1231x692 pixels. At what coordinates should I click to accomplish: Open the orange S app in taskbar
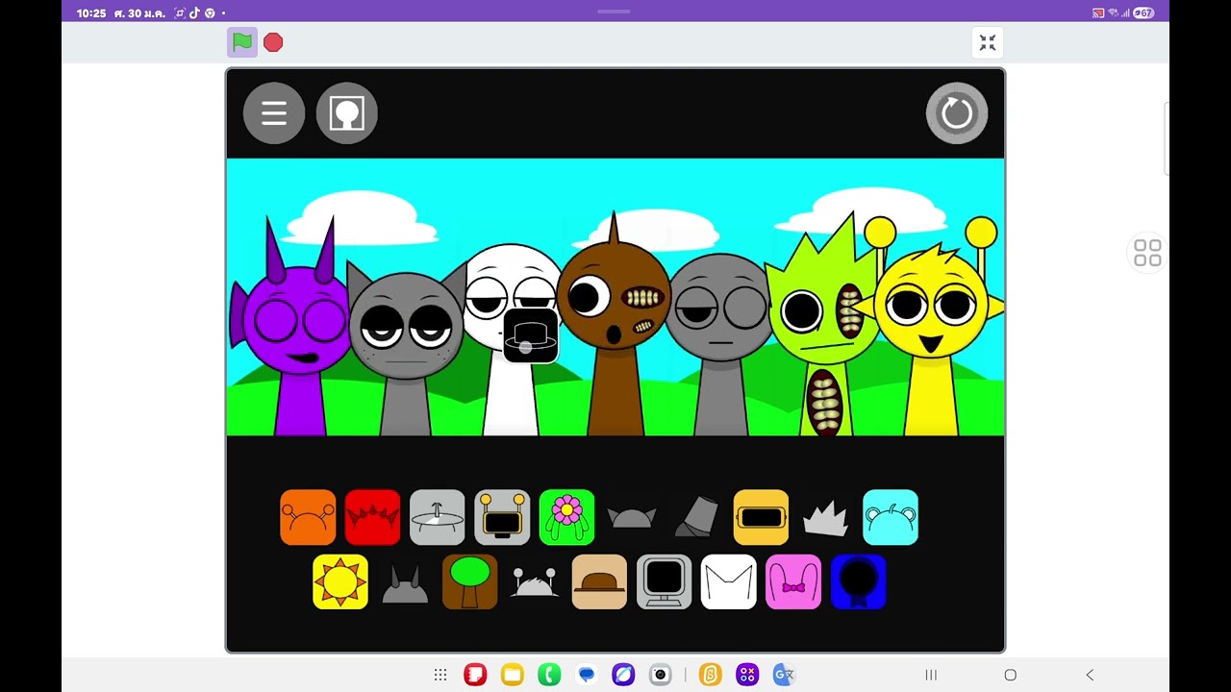coord(710,675)
